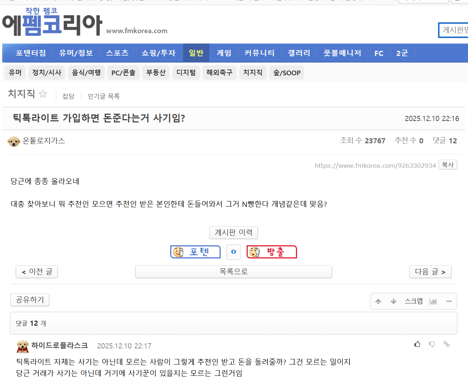
Task: Go to the 부동산 sub-board
Action: point(156,73)
